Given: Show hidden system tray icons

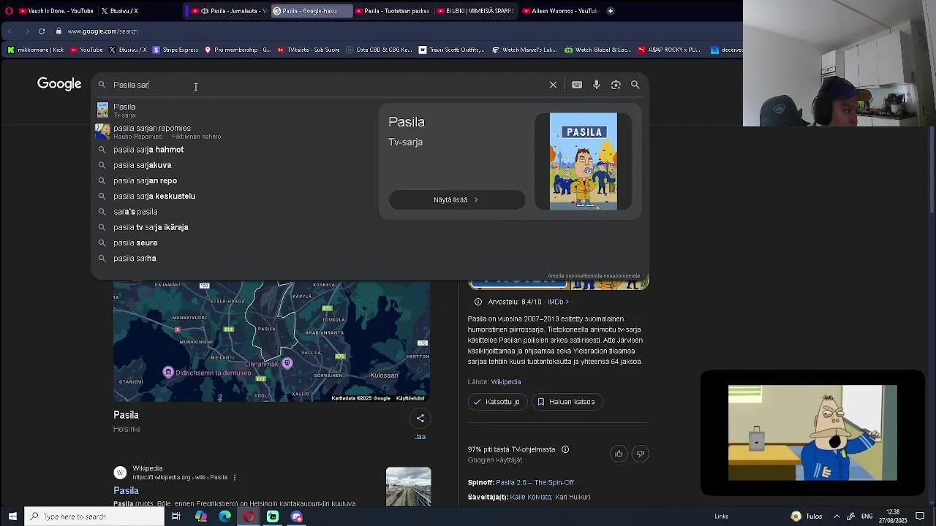Looking at the screenshot, I should pyautogui.click(x=837, y=517).
